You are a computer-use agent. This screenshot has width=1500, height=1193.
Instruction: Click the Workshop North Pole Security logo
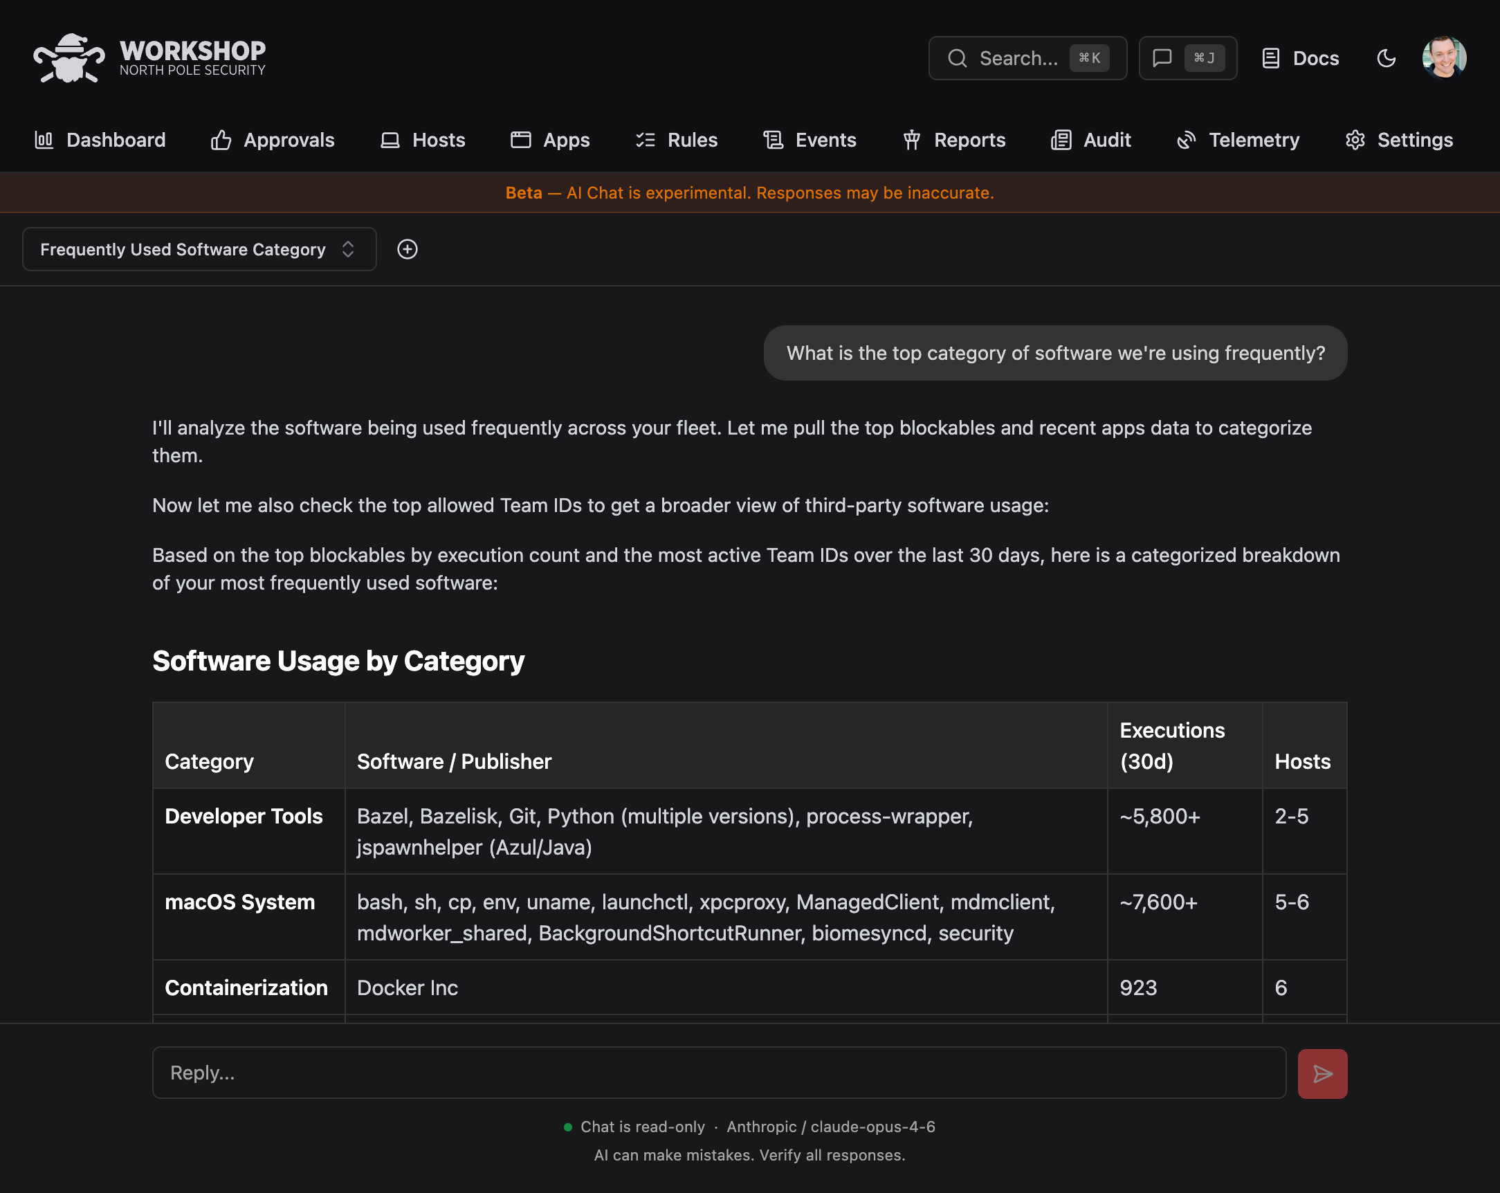click(149, 57)
